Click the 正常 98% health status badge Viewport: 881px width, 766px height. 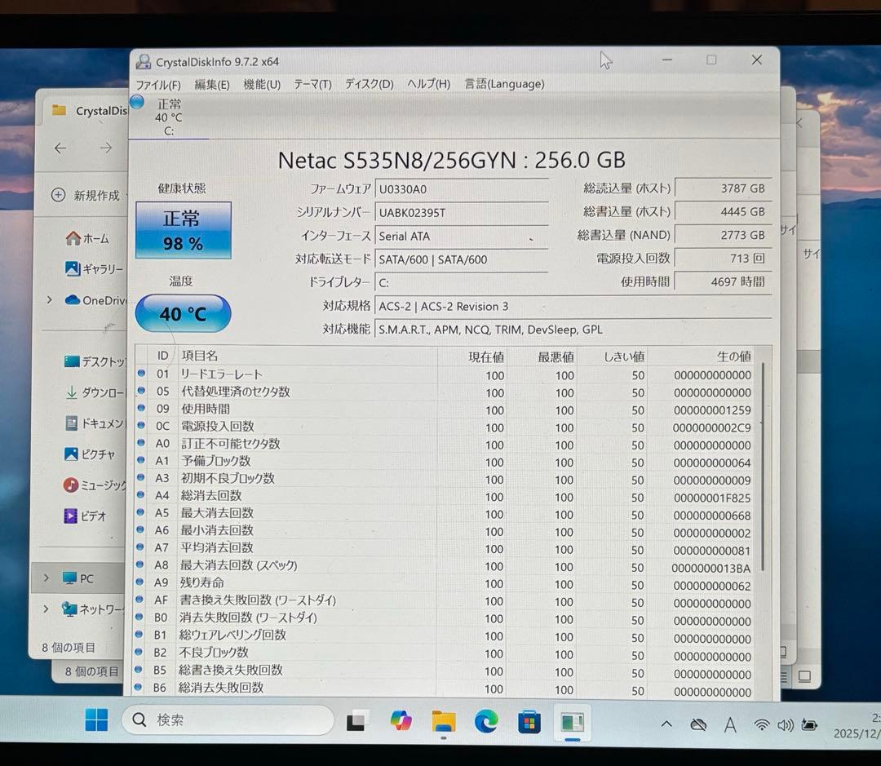[x=183, y=231]
